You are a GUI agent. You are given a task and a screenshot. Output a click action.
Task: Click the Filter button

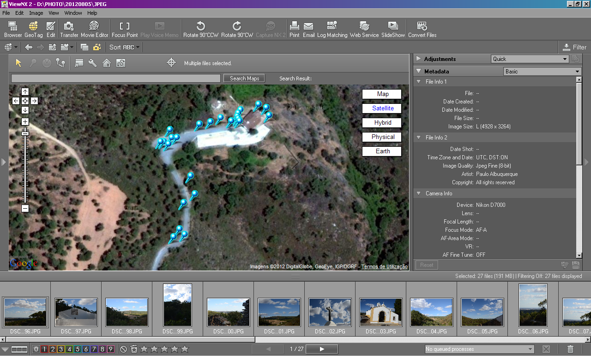[575, 47]
